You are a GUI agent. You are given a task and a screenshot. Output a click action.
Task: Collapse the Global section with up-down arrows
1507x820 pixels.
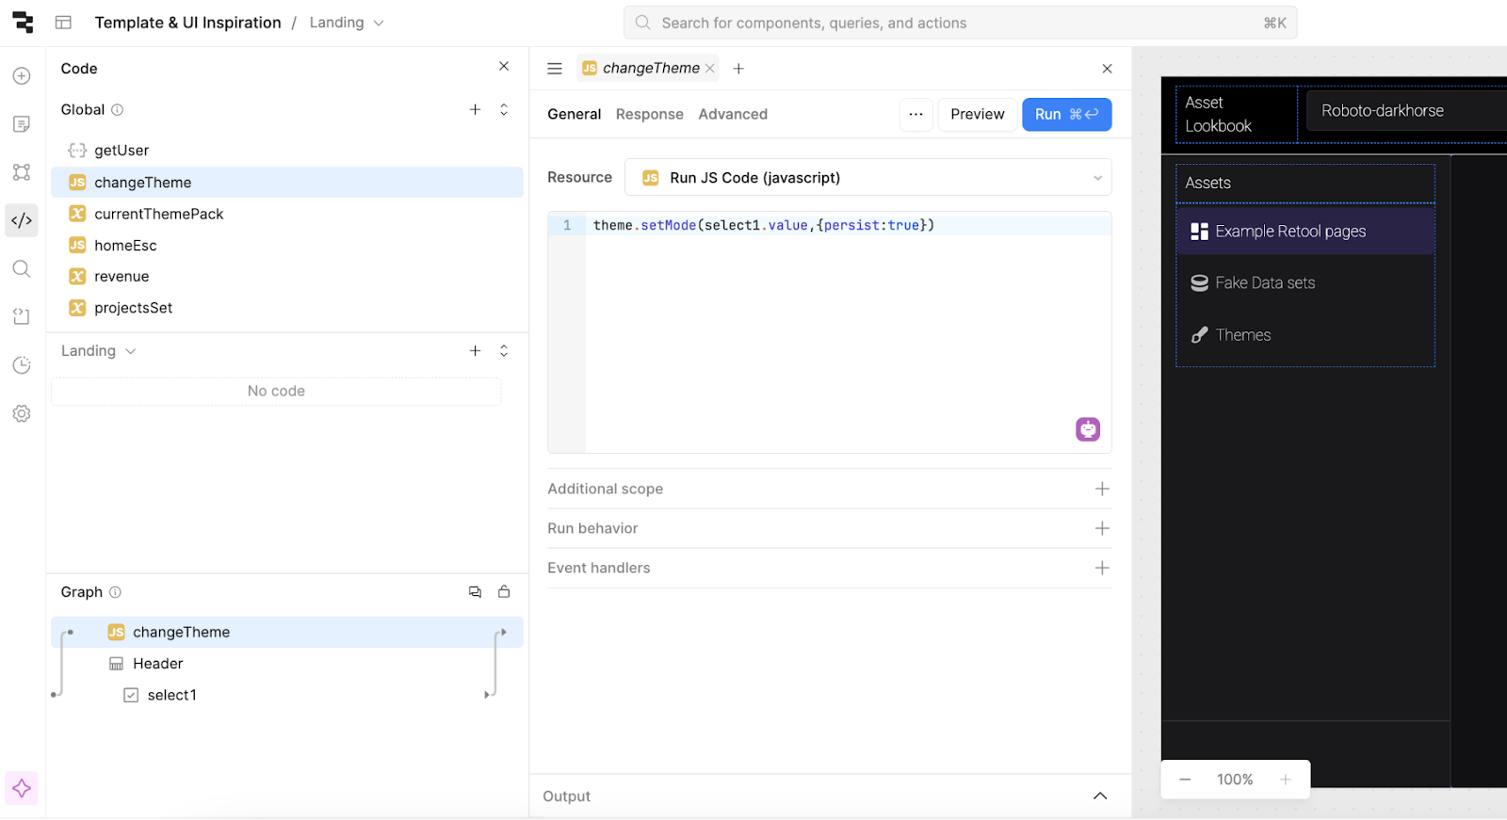(504, 110)
